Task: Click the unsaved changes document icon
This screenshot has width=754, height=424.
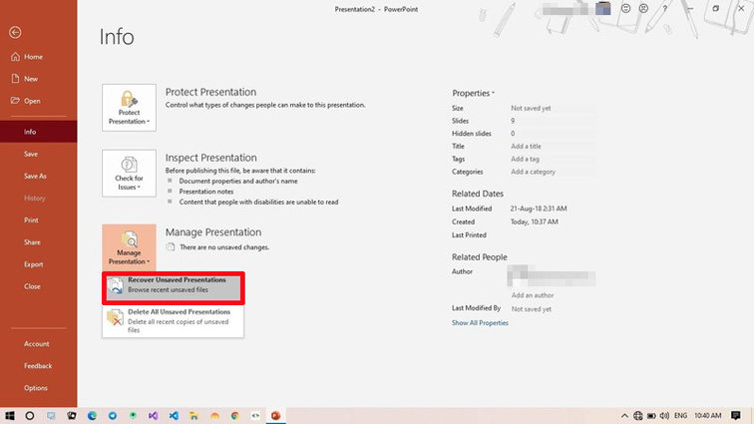Action: (171, 246)
